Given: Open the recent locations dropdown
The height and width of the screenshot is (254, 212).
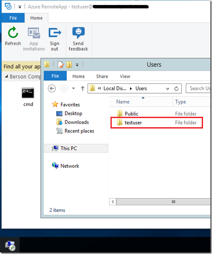Looking at the screenshot, I should pyautogui.click(x=73, y=88).
